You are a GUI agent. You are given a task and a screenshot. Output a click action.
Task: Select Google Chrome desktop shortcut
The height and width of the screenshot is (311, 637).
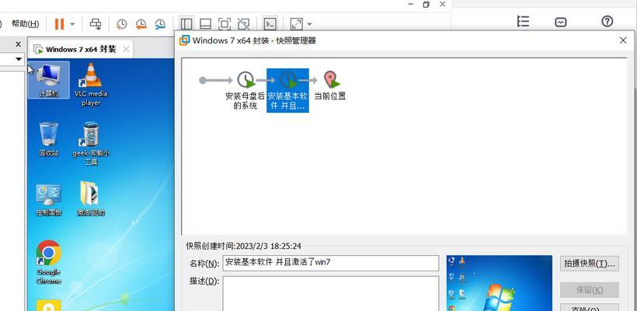point(49,262)
